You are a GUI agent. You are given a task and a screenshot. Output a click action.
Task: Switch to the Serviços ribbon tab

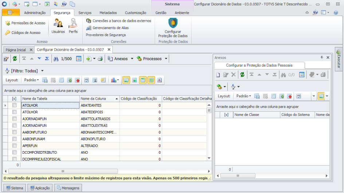click(x=85, y=13)
